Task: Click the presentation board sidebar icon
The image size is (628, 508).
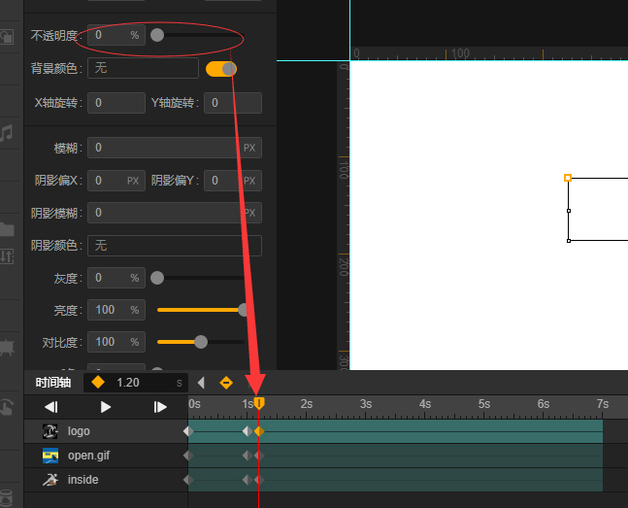Action: coord(7,348)
